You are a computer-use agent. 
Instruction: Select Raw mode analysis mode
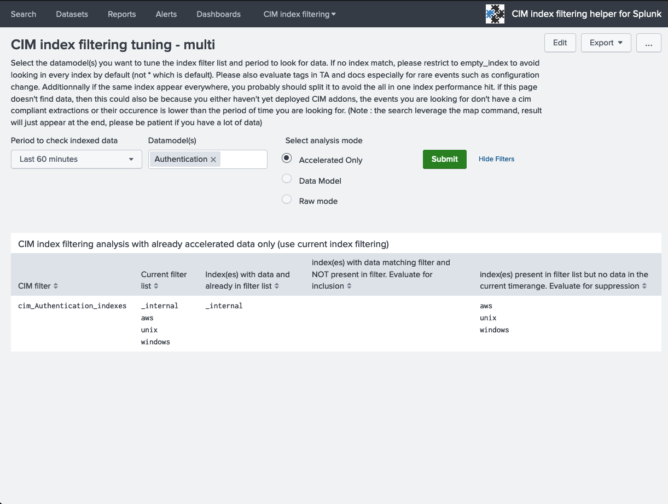click(x=287, y=200)
